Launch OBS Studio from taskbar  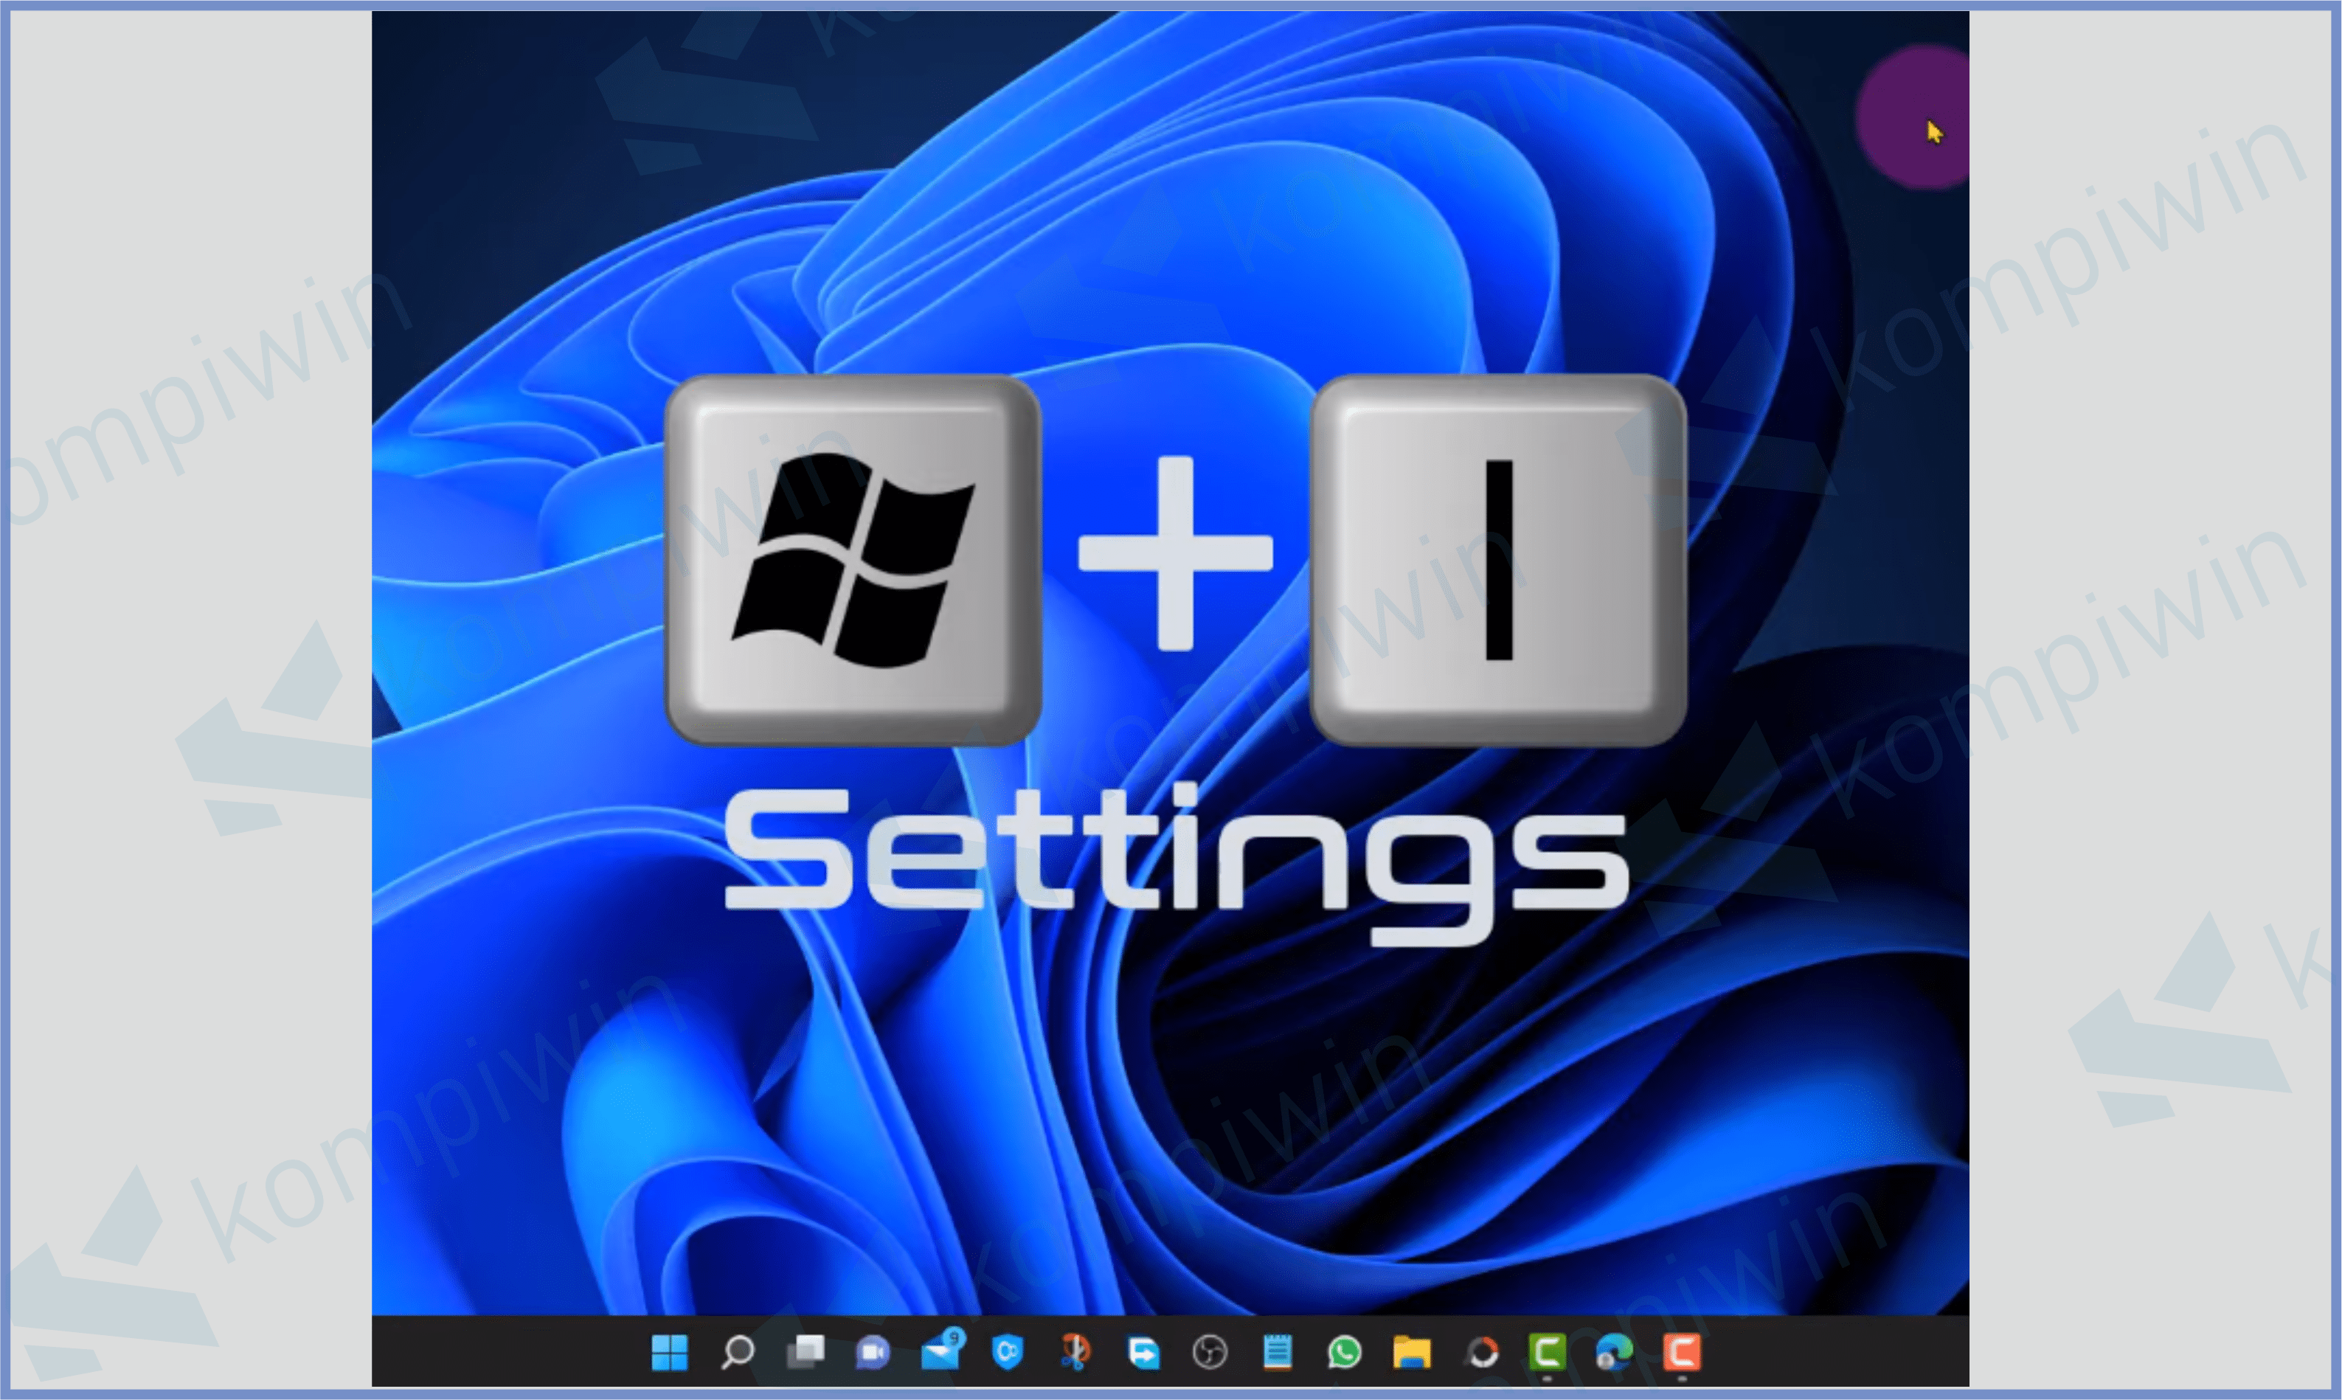click(x=1210, y=1352)
